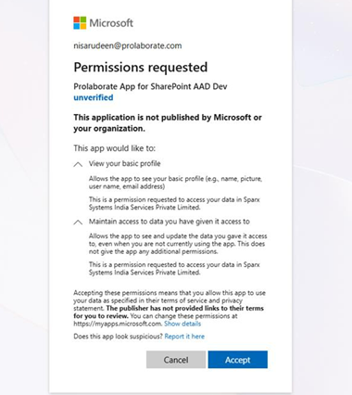Click the https://myapps.microsoft.com URL text

coord(118,324)
